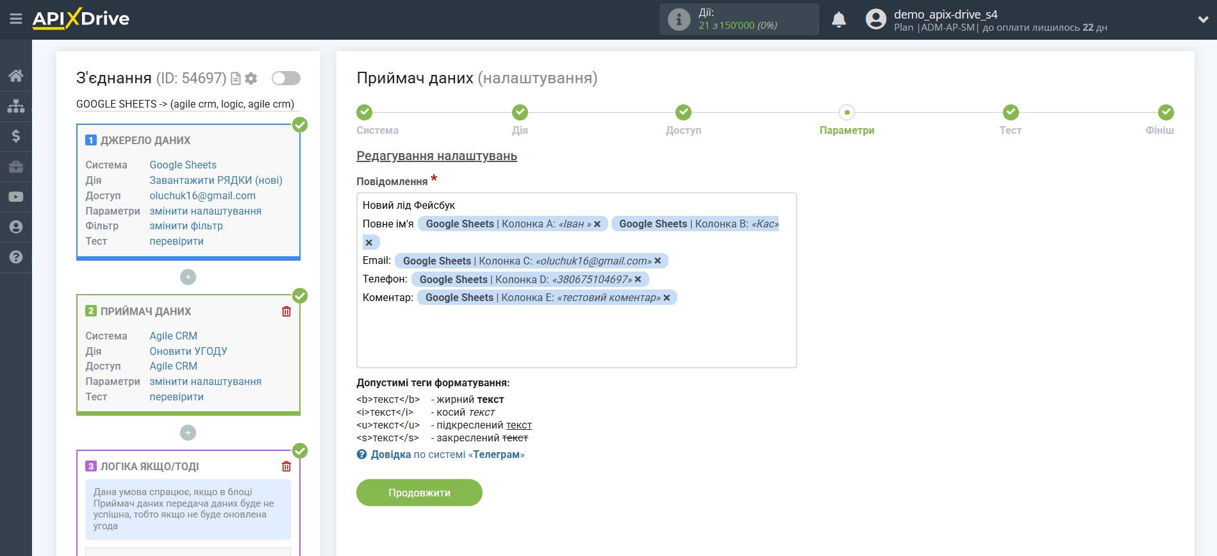Click the help question mark icon near Довідка
The width and height of the screenshot is (1217, 556).
(362, 455)
